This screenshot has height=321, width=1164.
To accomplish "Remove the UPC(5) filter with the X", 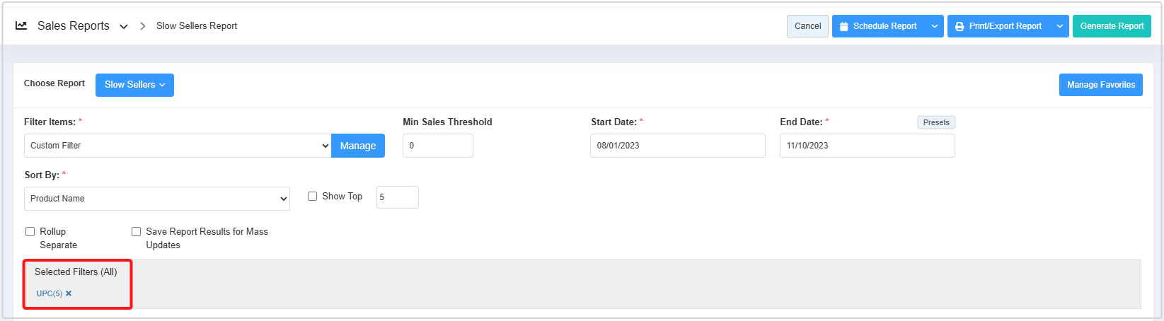I will 69,293.
